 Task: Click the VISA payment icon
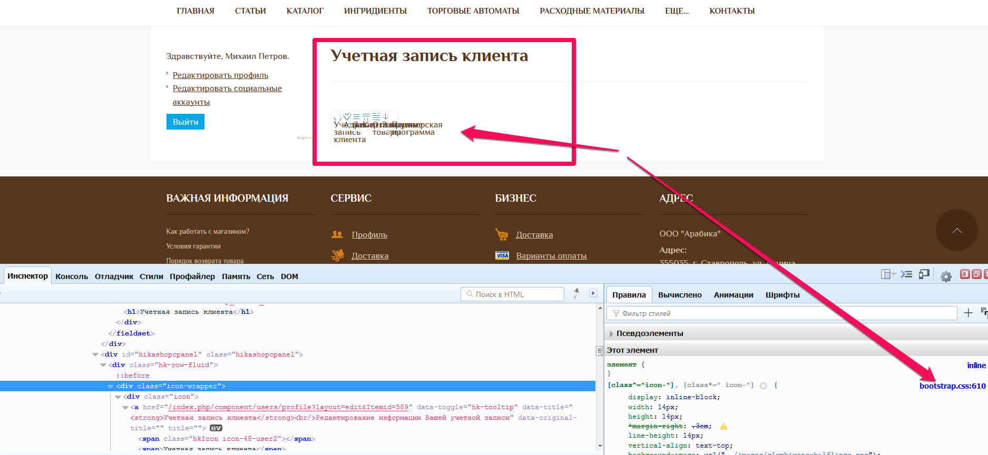(x=502, y=255)
